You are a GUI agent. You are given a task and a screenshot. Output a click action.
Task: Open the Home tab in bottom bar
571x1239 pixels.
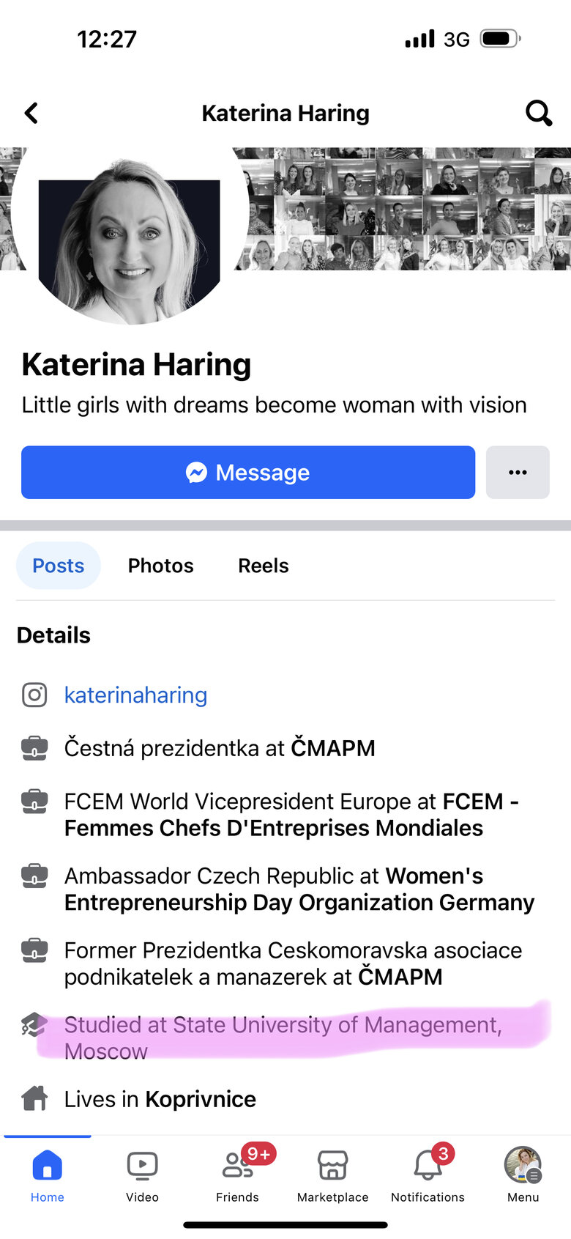[47, 1176]
